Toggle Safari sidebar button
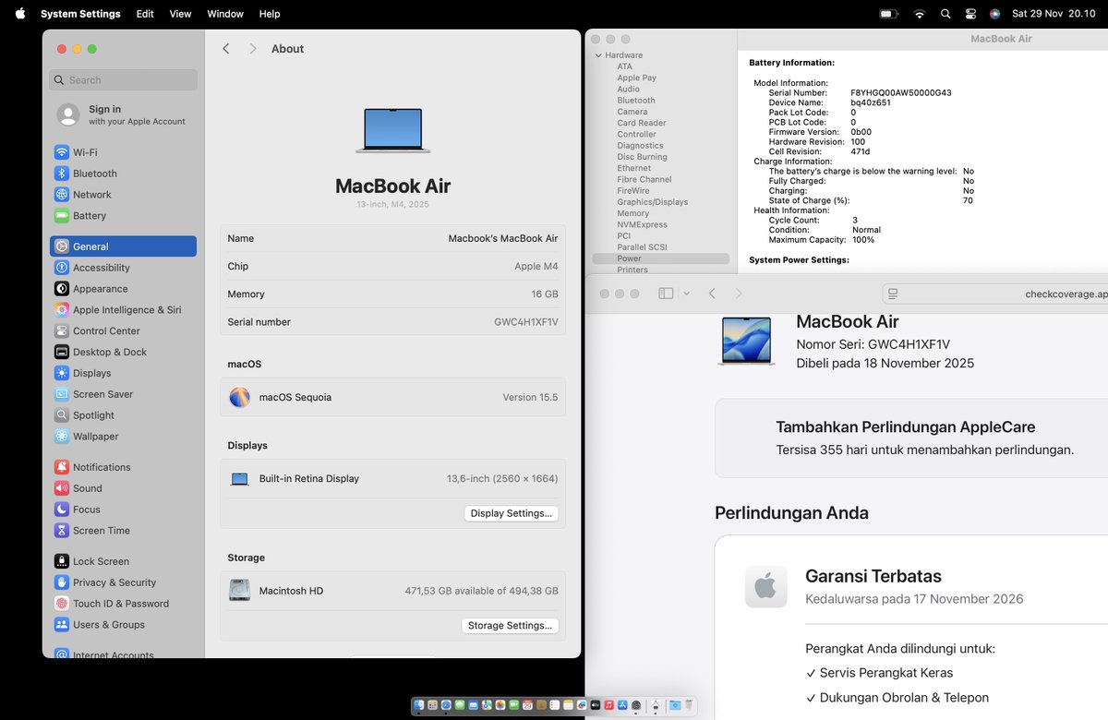Viewport: 1108px width, 720px height. point(666,294)
